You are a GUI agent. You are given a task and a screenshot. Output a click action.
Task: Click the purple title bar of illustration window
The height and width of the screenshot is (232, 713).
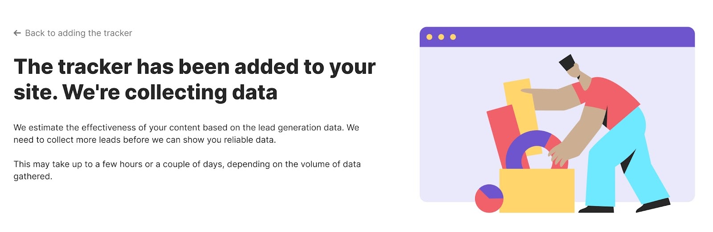(557, 37)
